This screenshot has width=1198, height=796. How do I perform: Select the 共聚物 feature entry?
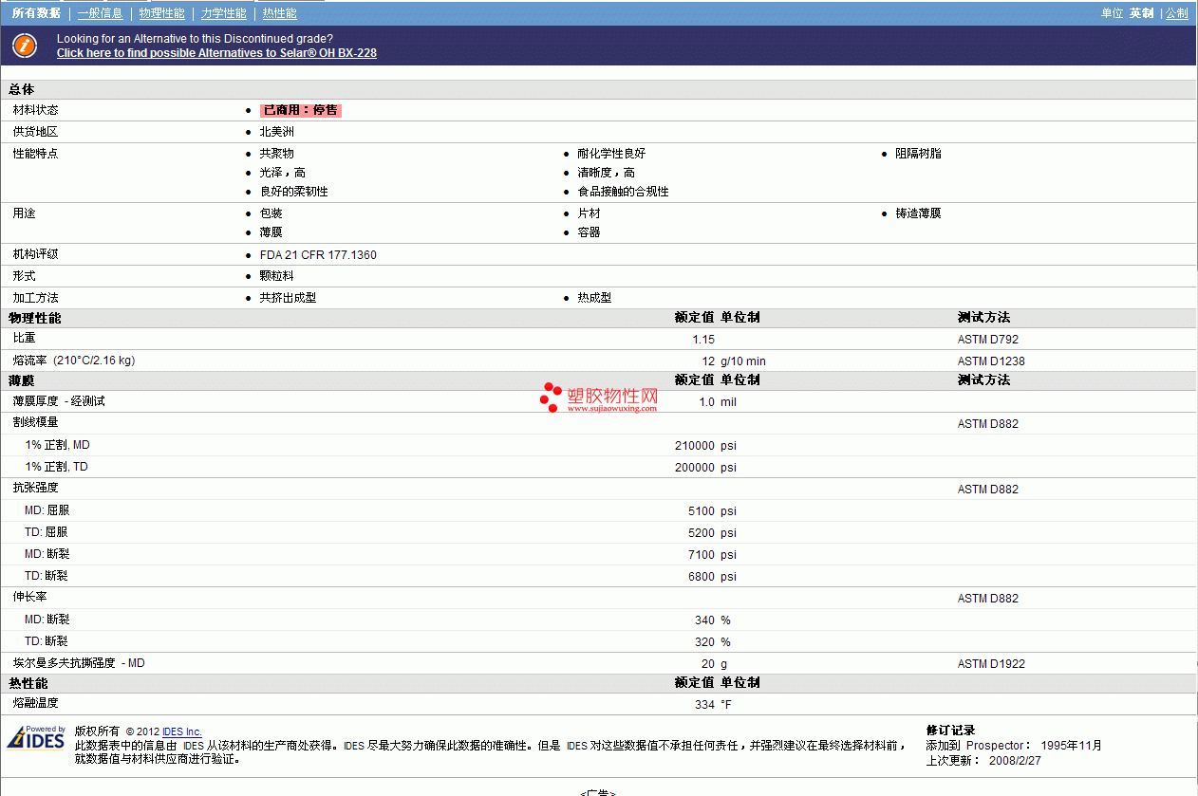coord(277,154)
